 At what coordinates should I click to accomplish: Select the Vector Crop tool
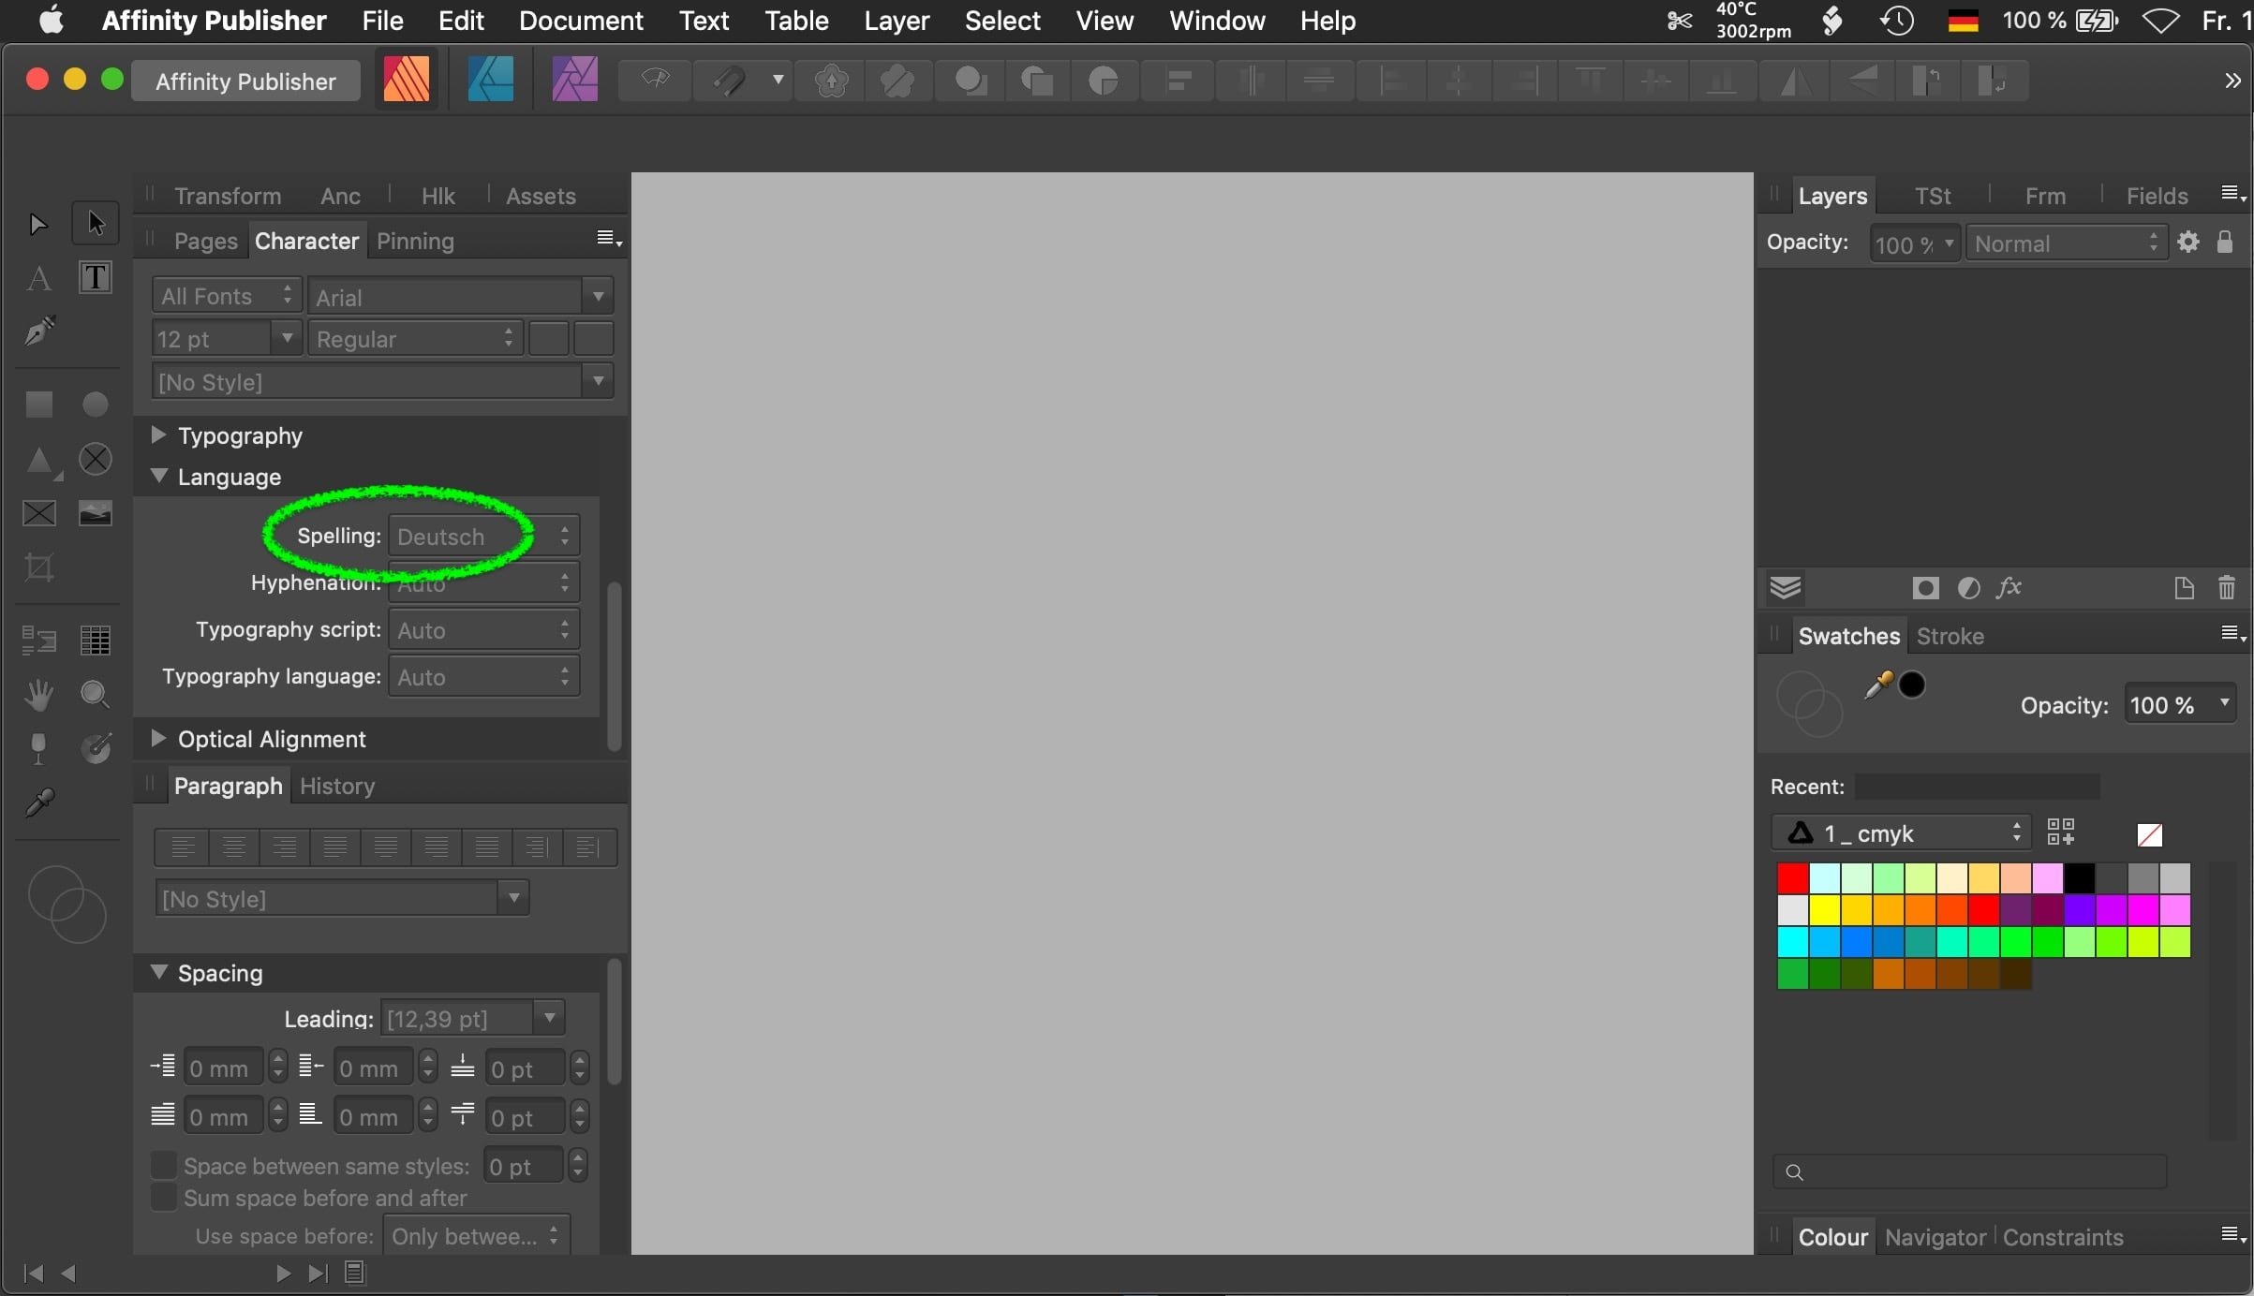(x=38, y=567)
